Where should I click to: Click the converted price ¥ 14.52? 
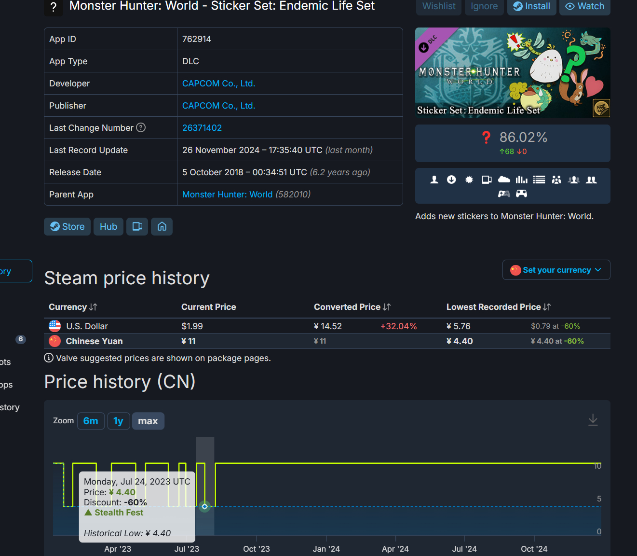(328, 326)
